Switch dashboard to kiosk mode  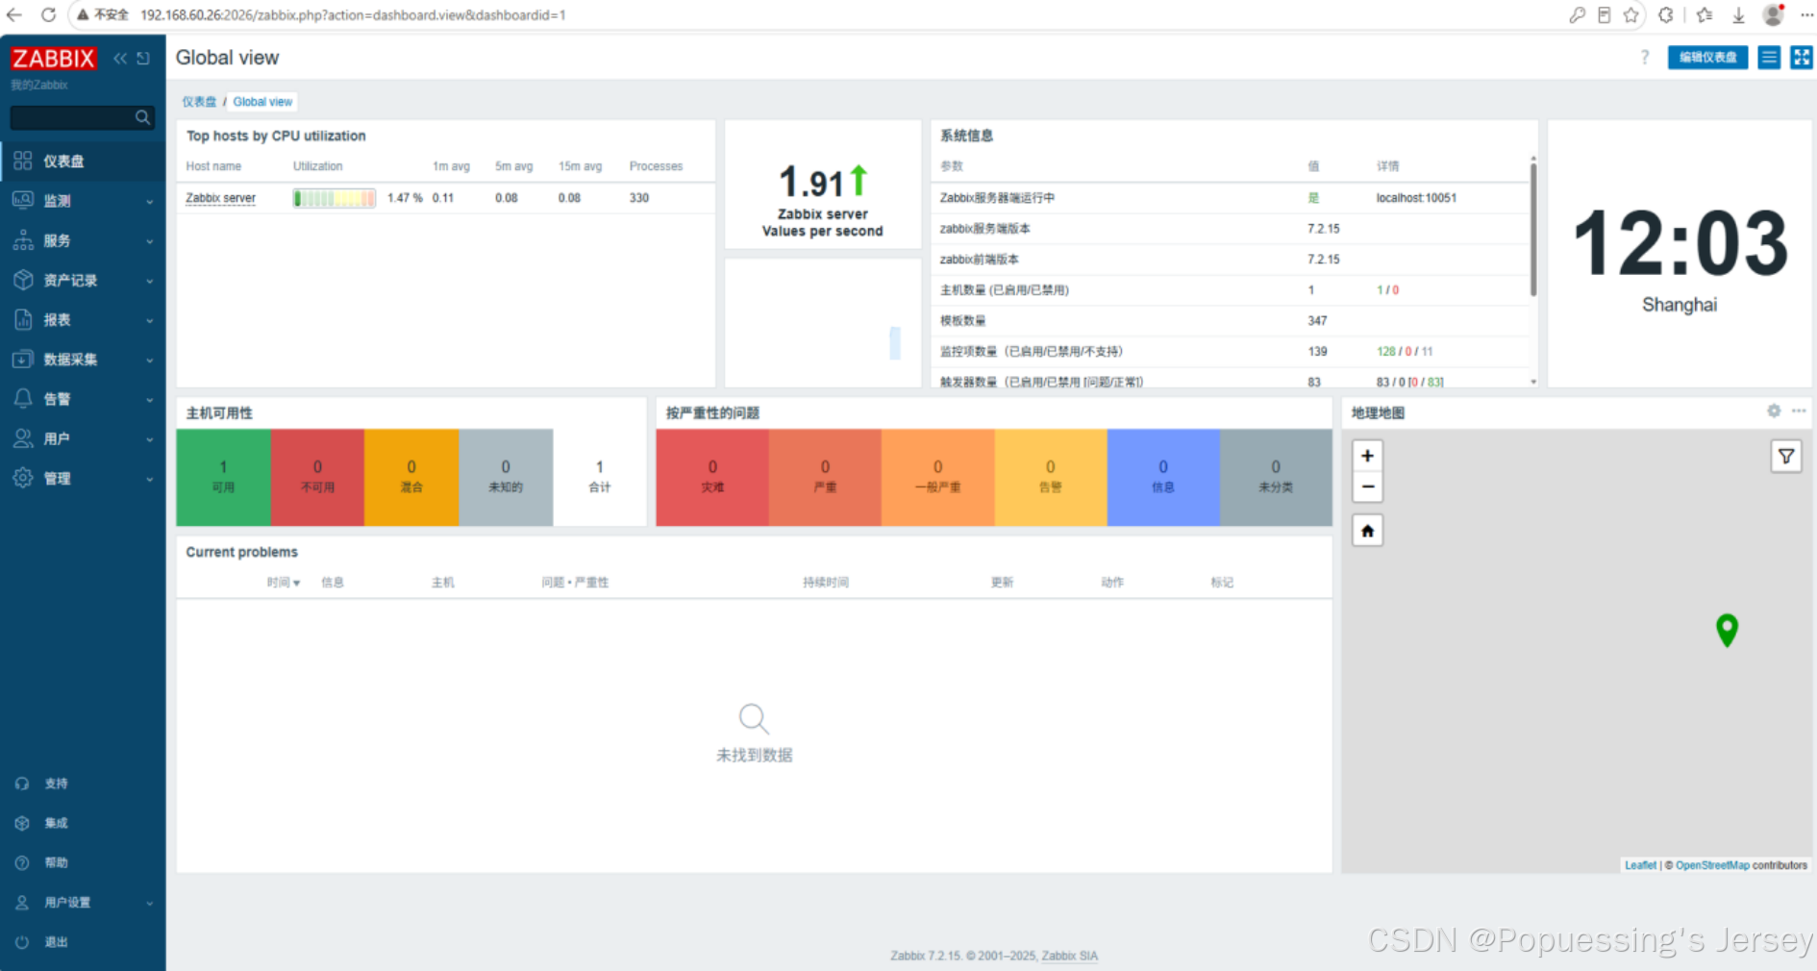(1802, 58)
